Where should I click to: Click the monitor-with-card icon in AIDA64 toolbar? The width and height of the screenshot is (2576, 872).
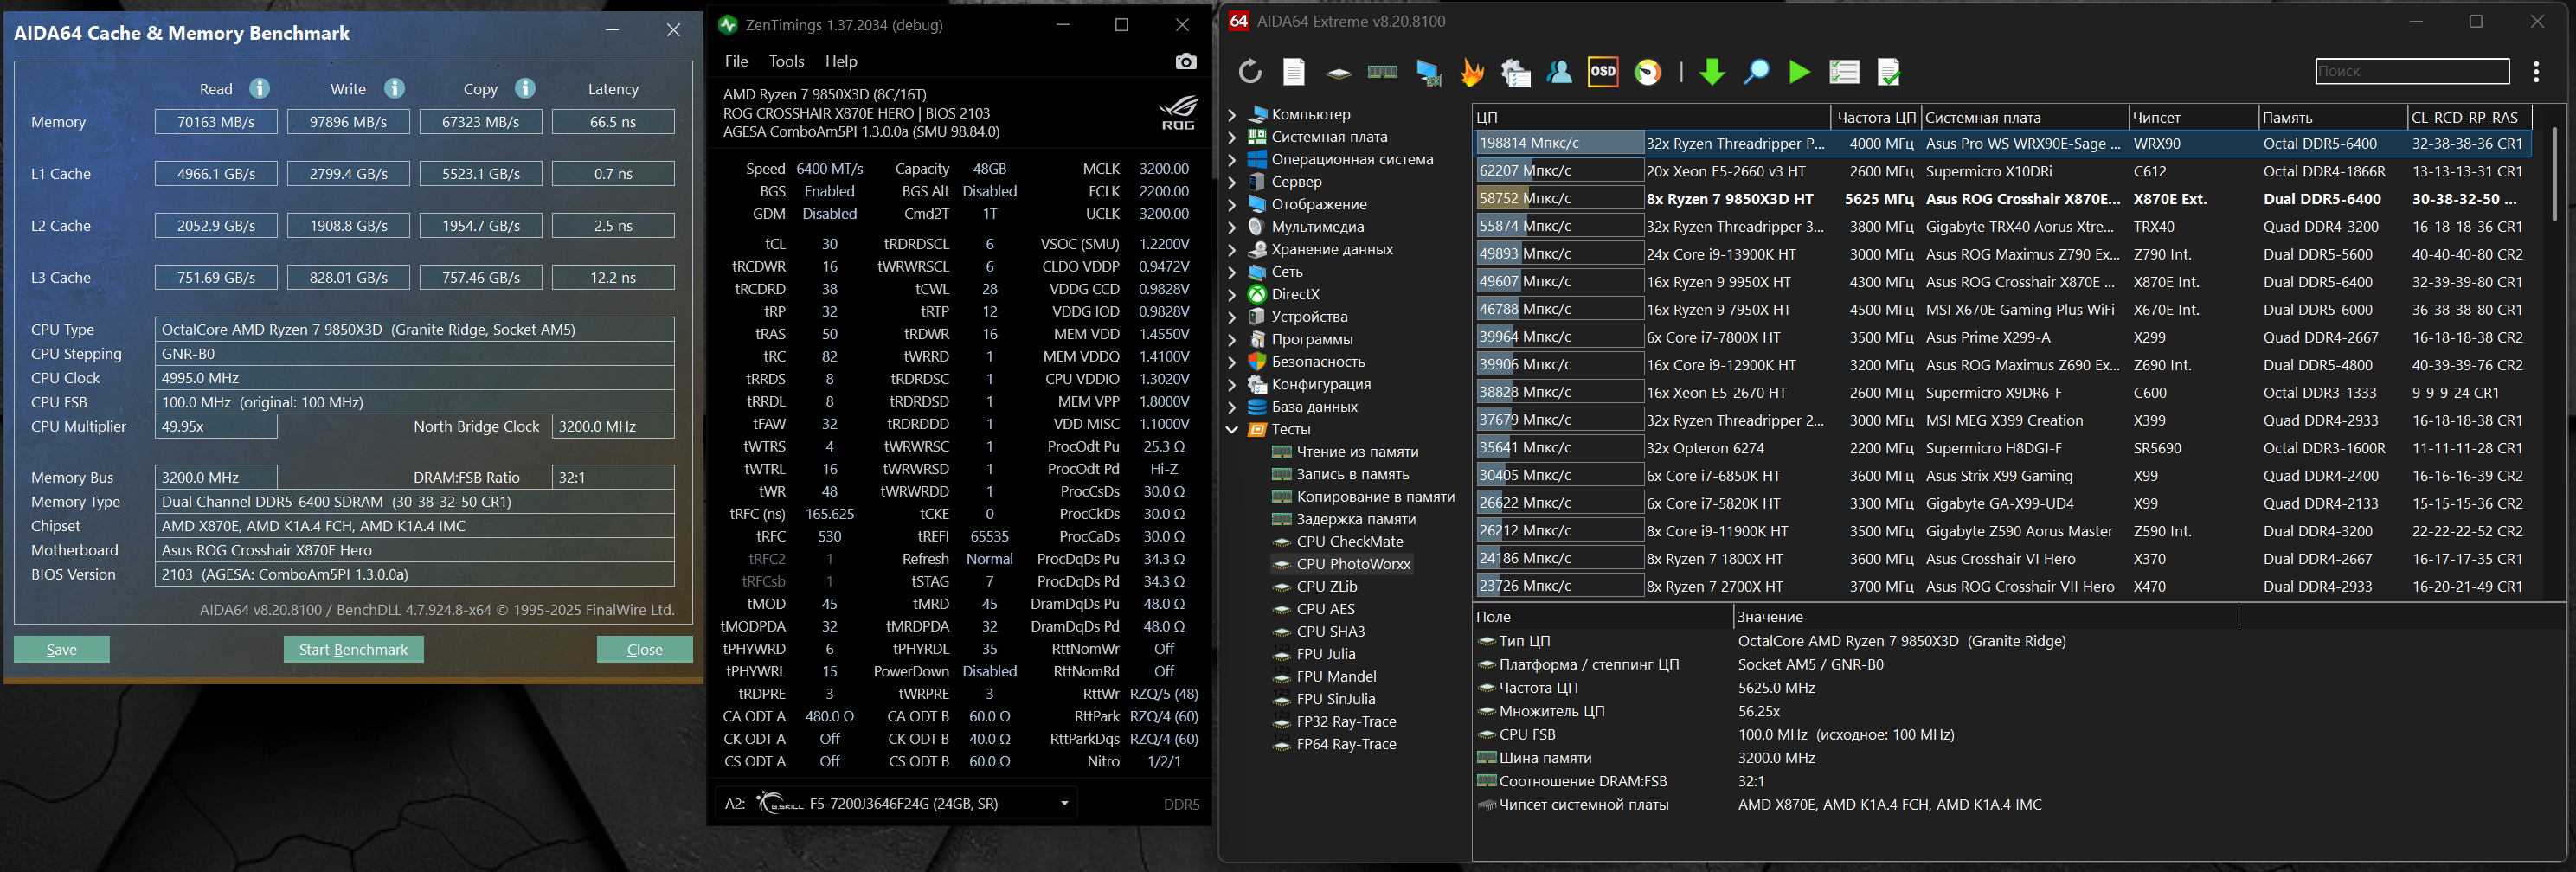tap(1429, 72)
